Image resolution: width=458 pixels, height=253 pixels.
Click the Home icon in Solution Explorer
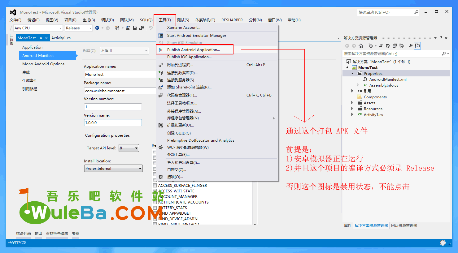pos(361,46)
